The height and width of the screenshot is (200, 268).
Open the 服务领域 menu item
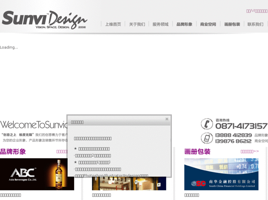[160, 24]
